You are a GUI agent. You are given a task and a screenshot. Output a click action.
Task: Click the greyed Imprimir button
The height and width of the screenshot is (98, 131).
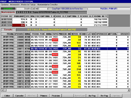[116, 96]
